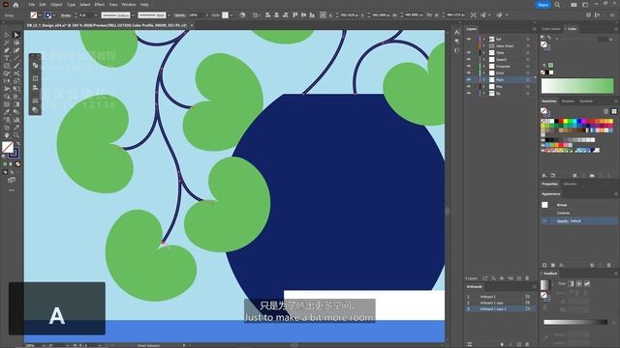
Task: Switch to the Color Guide tab
Action: coord(551,29)
